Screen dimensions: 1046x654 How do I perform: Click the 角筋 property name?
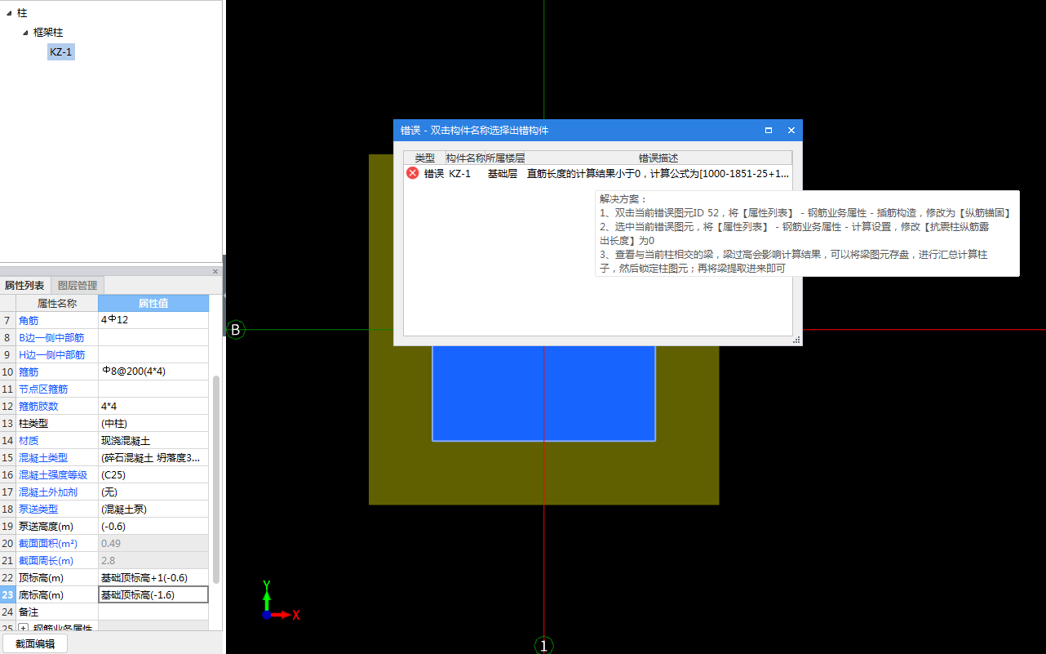pos(28,320)
